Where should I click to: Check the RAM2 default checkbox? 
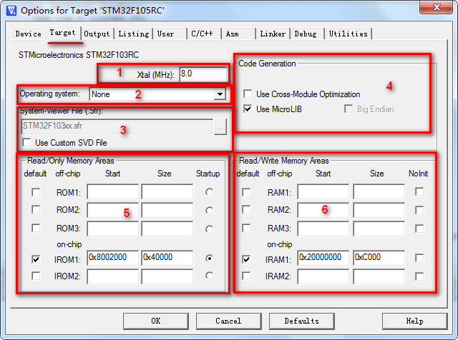point(246,210)
